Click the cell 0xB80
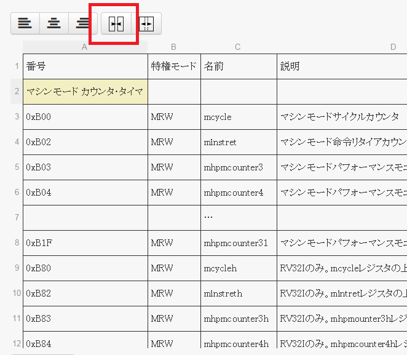The width and height of the screenshot is (407, 355). pyautogui.click(x=85, y=268)
